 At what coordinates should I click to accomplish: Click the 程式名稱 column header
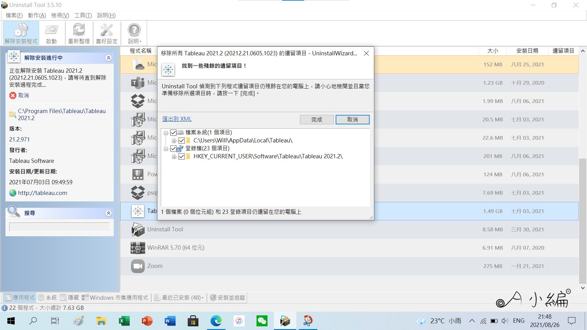[x=141, y=51]
